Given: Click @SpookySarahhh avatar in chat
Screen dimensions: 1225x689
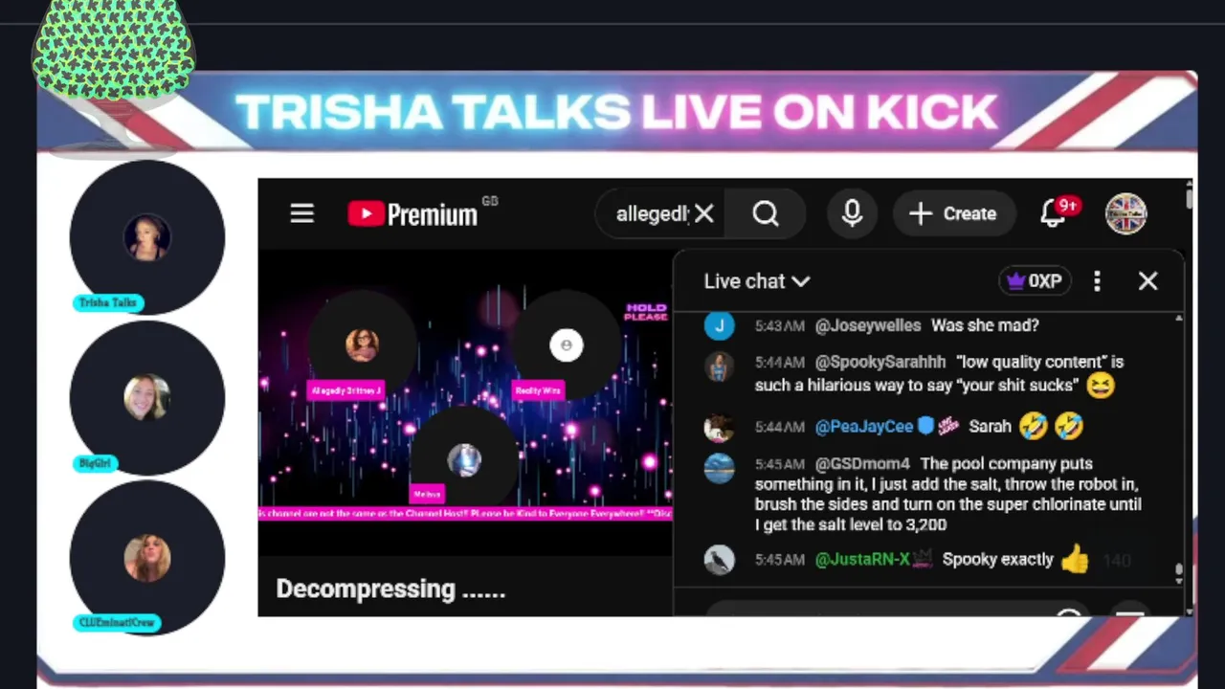Looking at the screenshot, I should [x=719, y=366].
